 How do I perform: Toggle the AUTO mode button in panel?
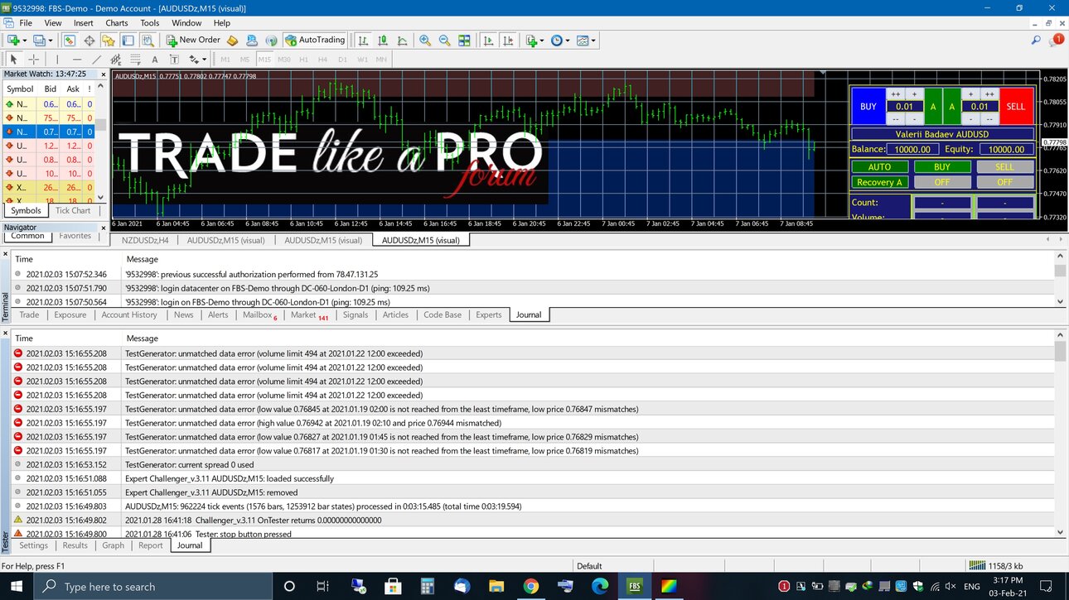tap(880, 167)
